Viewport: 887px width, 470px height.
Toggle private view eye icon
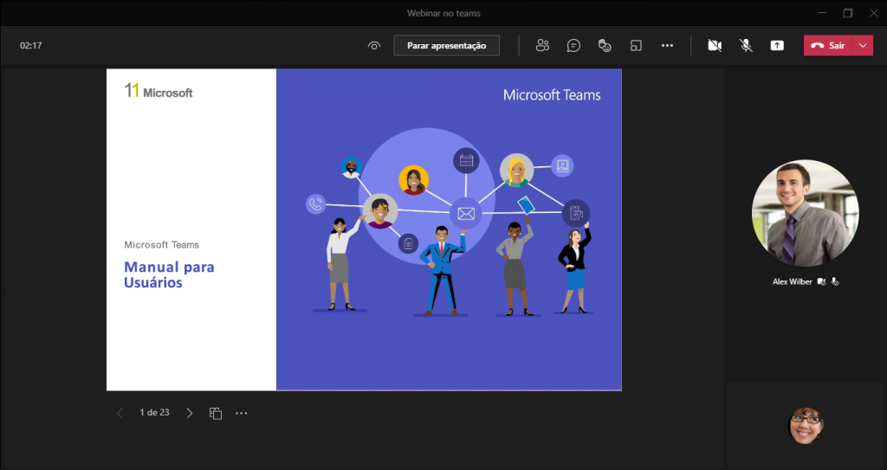pyautogui.click(x=374, y=46)
